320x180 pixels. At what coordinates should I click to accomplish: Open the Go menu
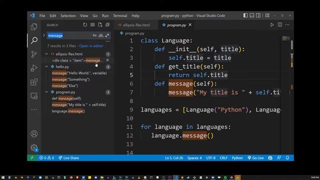95,15
